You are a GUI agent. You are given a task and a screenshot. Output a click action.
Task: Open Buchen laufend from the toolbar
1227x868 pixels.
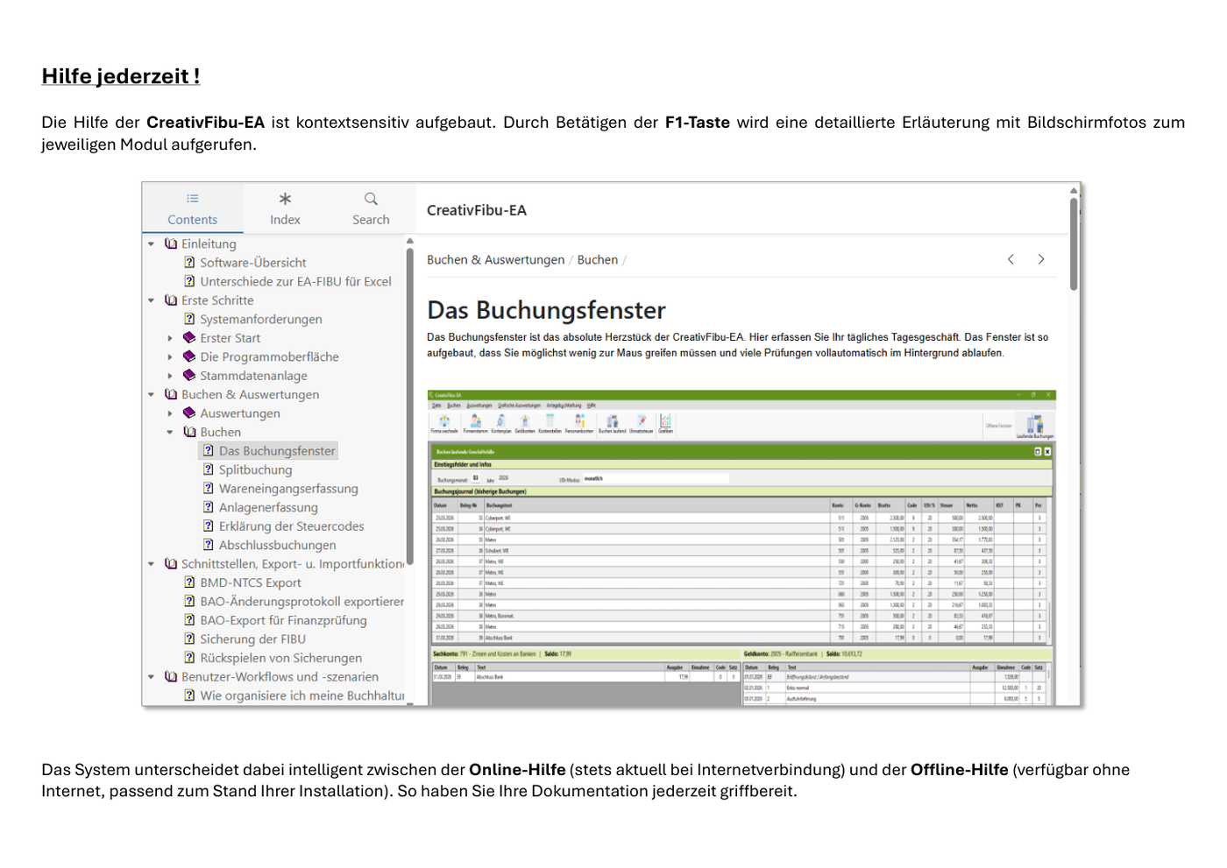coord(612,424)
